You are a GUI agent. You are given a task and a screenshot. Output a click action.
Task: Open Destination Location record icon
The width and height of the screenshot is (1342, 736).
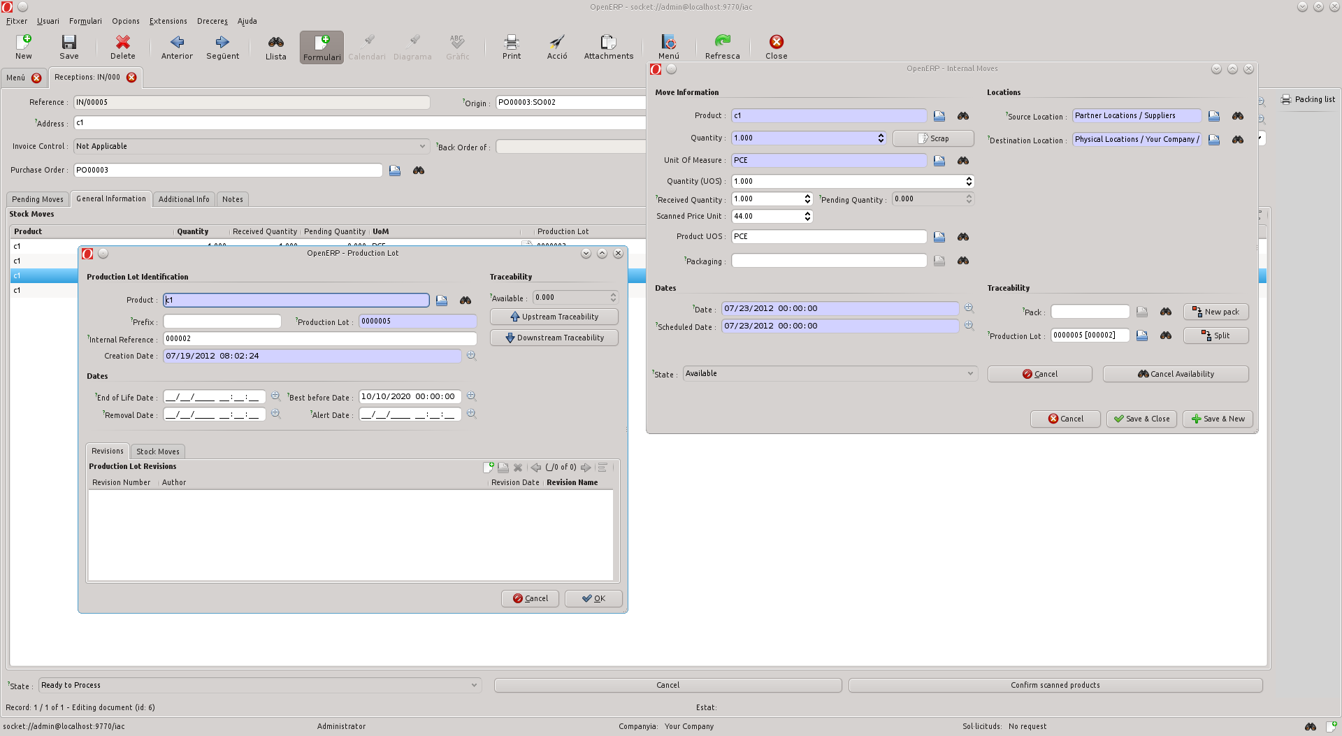coord(1214,140)
